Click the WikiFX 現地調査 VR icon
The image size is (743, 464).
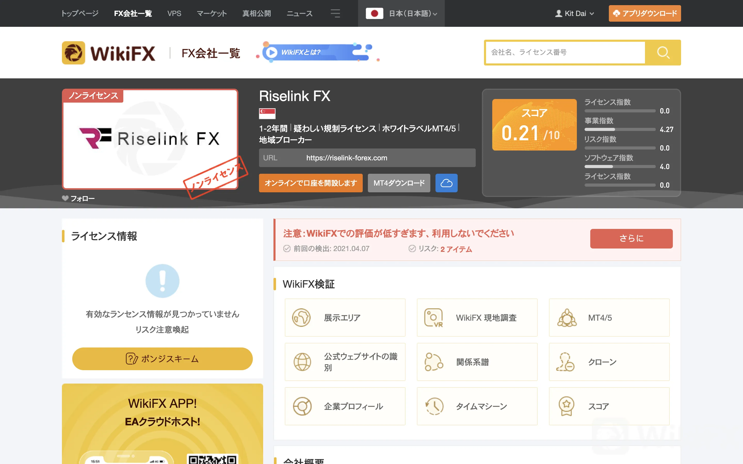coord(433,317)
